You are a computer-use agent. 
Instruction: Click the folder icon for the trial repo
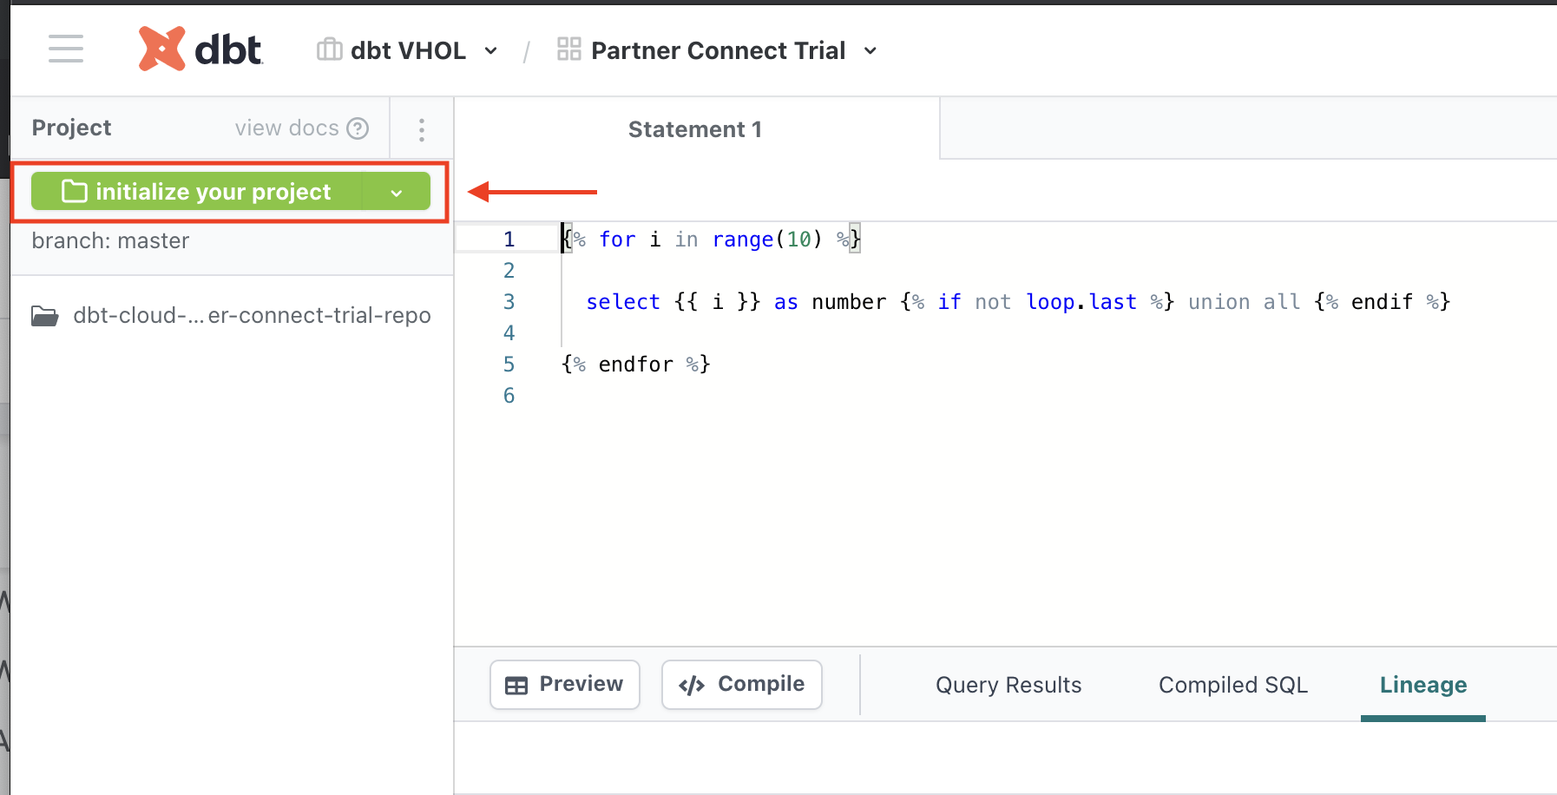45,316
